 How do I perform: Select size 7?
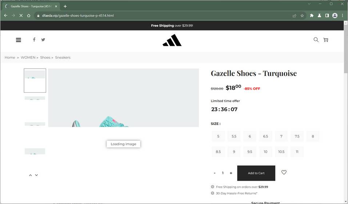pos(281,136)
